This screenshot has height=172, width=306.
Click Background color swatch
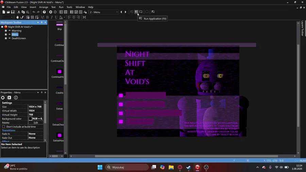coord(31,119)
